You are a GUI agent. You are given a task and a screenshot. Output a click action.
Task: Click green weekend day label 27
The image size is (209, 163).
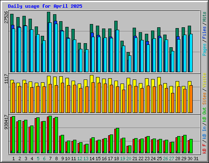171,159
